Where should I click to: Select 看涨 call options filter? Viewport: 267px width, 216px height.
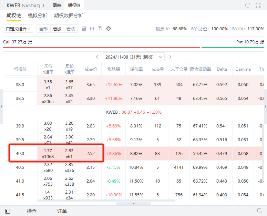57,29
